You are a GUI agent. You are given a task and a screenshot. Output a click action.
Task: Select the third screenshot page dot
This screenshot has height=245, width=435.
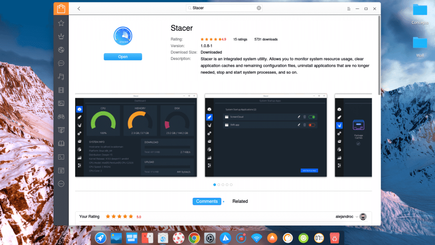(223, 185)
